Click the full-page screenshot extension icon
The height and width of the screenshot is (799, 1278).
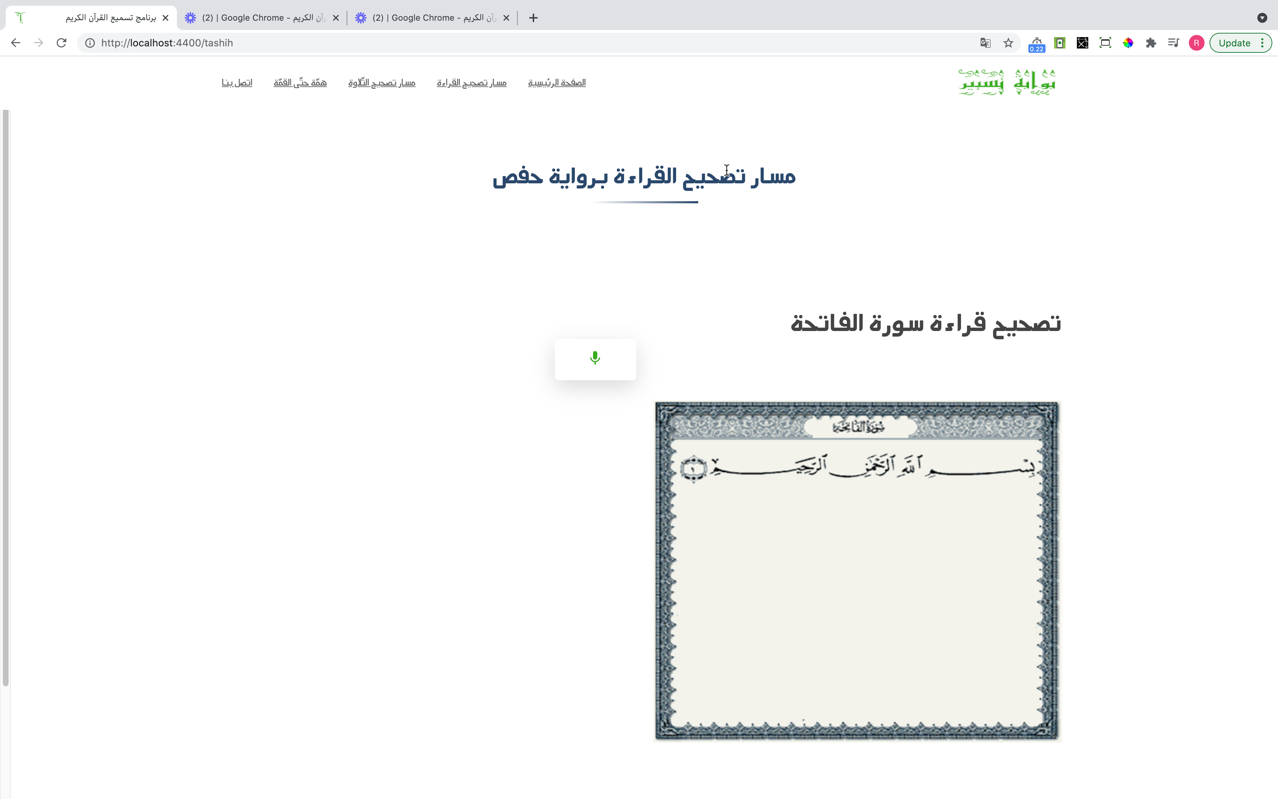coord(1105,43)
